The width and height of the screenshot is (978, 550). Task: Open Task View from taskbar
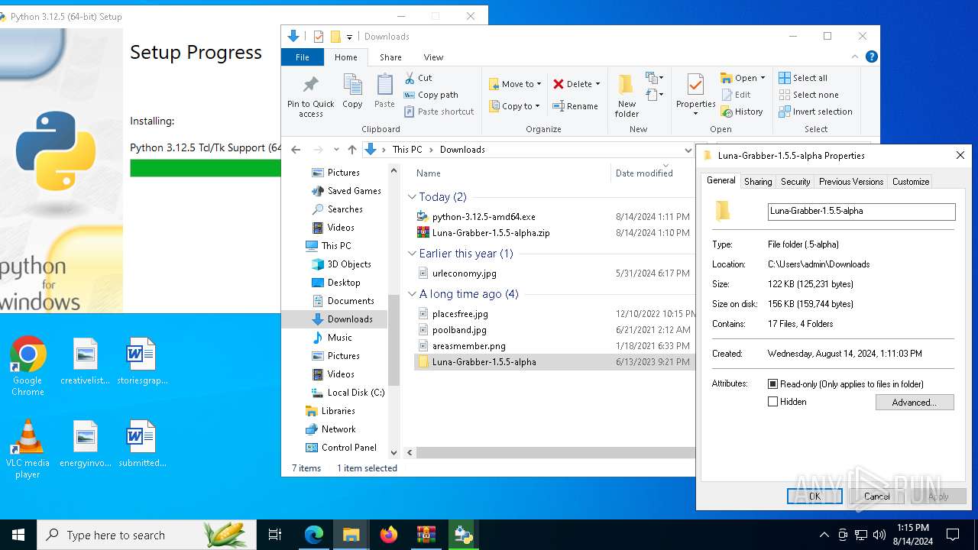point(275,535)
